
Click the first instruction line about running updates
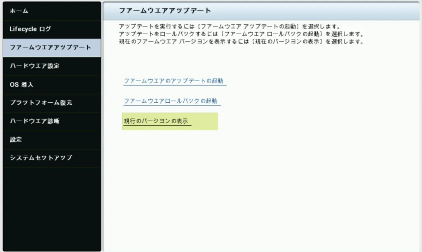[229, 27]
